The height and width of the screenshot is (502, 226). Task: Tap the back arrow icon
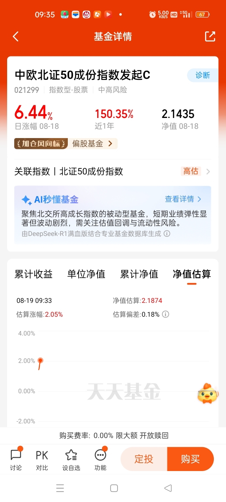(15, 36)
